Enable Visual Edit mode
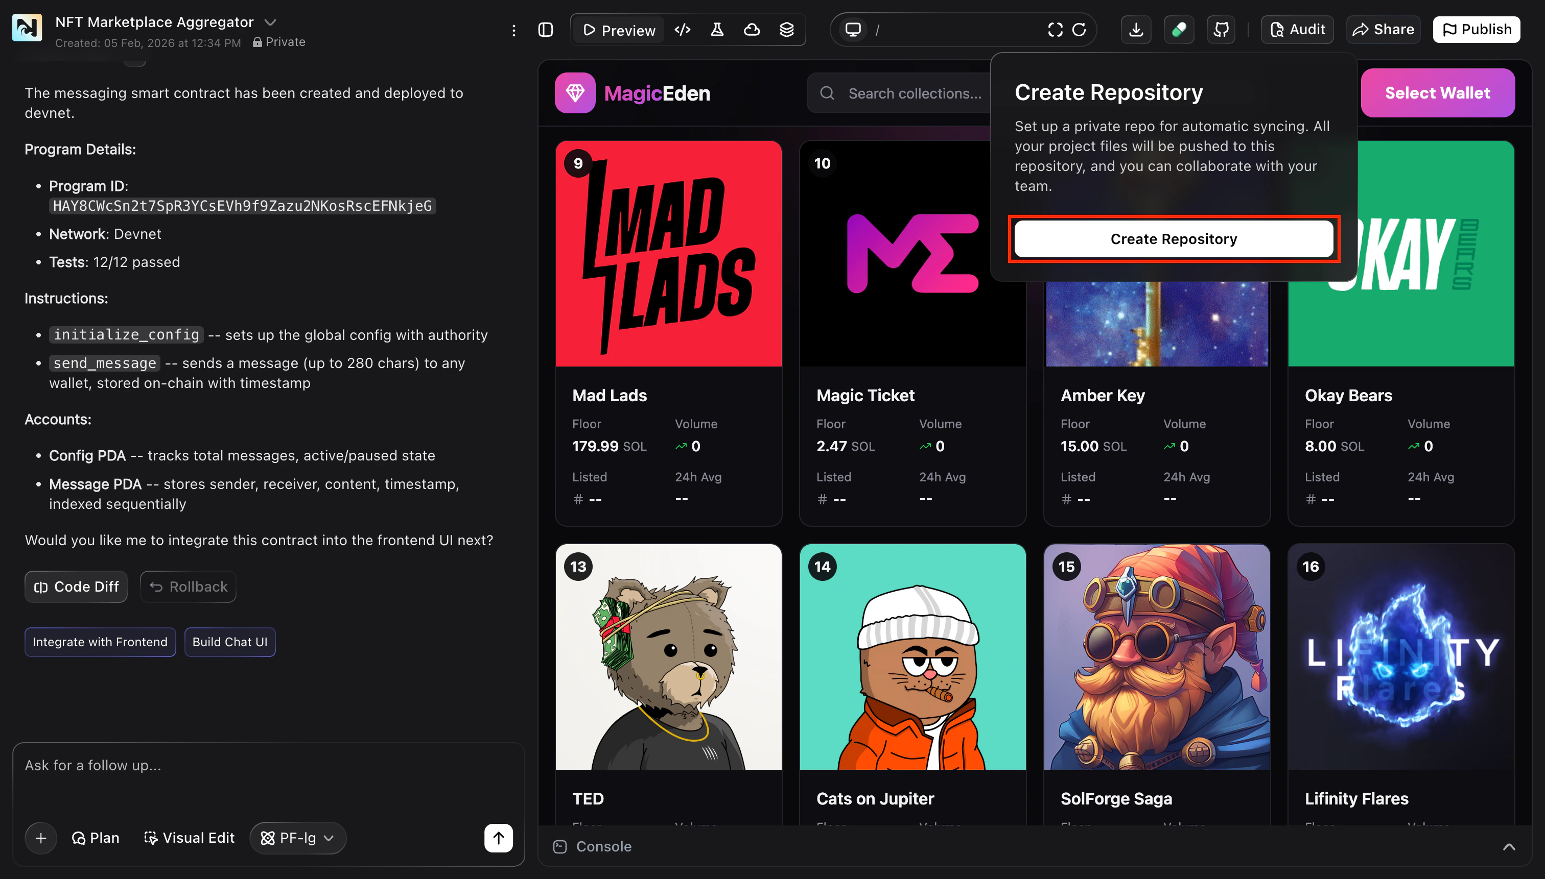Screen dimensions: 1545x879 189,838
